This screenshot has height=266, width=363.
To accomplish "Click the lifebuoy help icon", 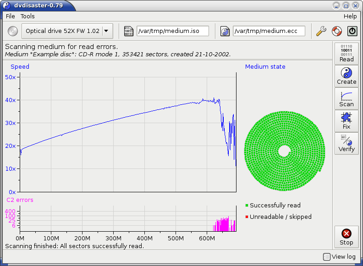I will [x=336, y=31].
